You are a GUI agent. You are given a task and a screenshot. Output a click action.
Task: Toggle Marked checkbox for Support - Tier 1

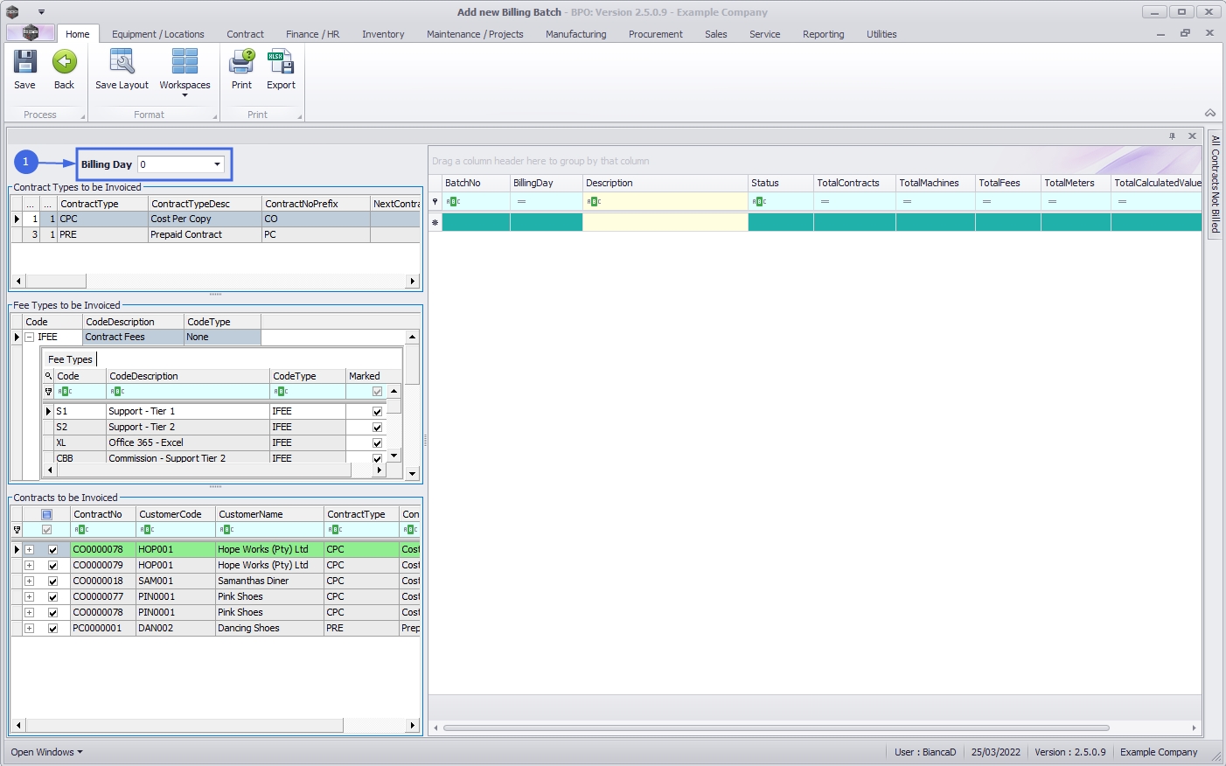click(377, 412)
